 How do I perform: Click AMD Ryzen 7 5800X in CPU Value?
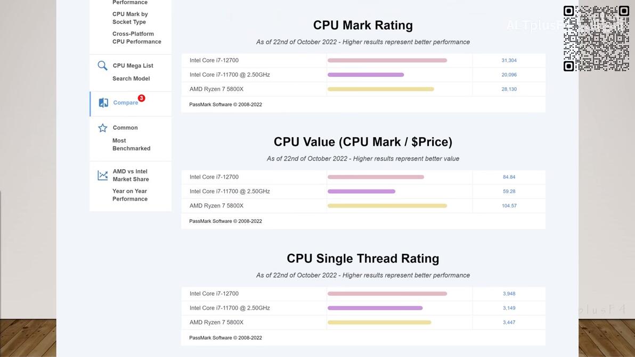[x=216, y=206]
